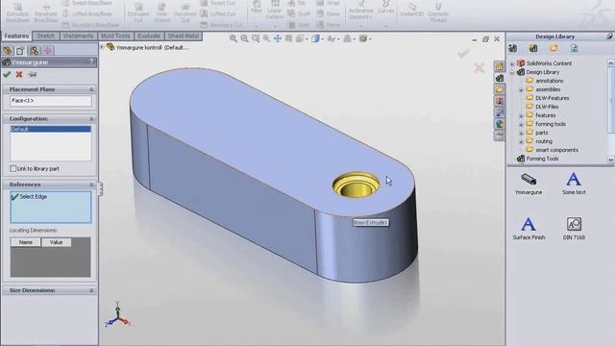
Task: Open SolidWorks Resources task pane tab
Action: [500, 66]
